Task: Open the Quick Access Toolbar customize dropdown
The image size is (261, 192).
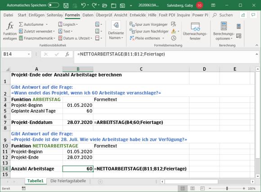Action: pyautogui.click(x=131, y=6)
